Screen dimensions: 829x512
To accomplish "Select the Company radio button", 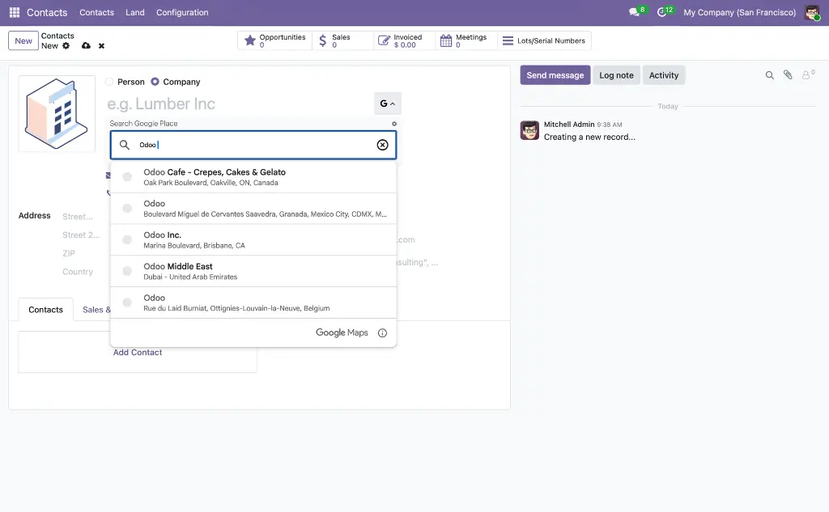I will click(x=155, y=82).
